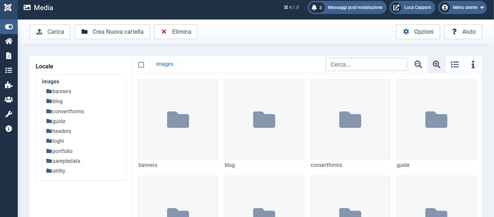
Task: Toggle the file info panel icon
Action: pyautogui.click(x=473, y=64)
